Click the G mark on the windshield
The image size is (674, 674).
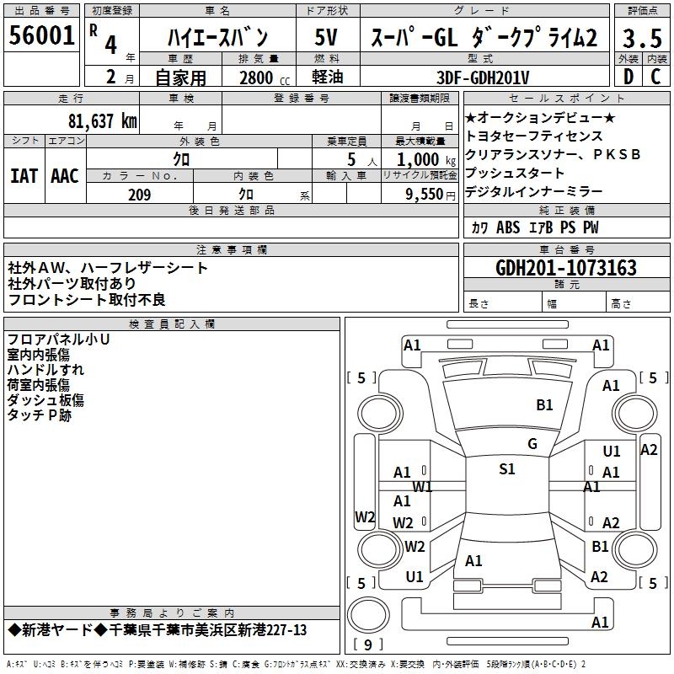point(532,444)
